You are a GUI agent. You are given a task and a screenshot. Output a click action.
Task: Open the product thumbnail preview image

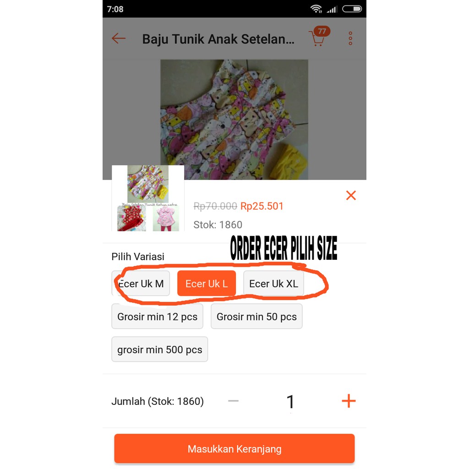[148, 198]
